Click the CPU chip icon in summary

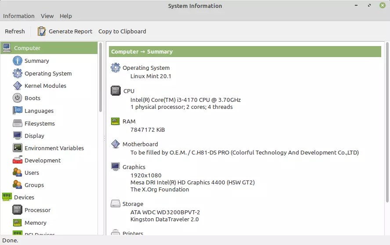[x=116, y=91]
